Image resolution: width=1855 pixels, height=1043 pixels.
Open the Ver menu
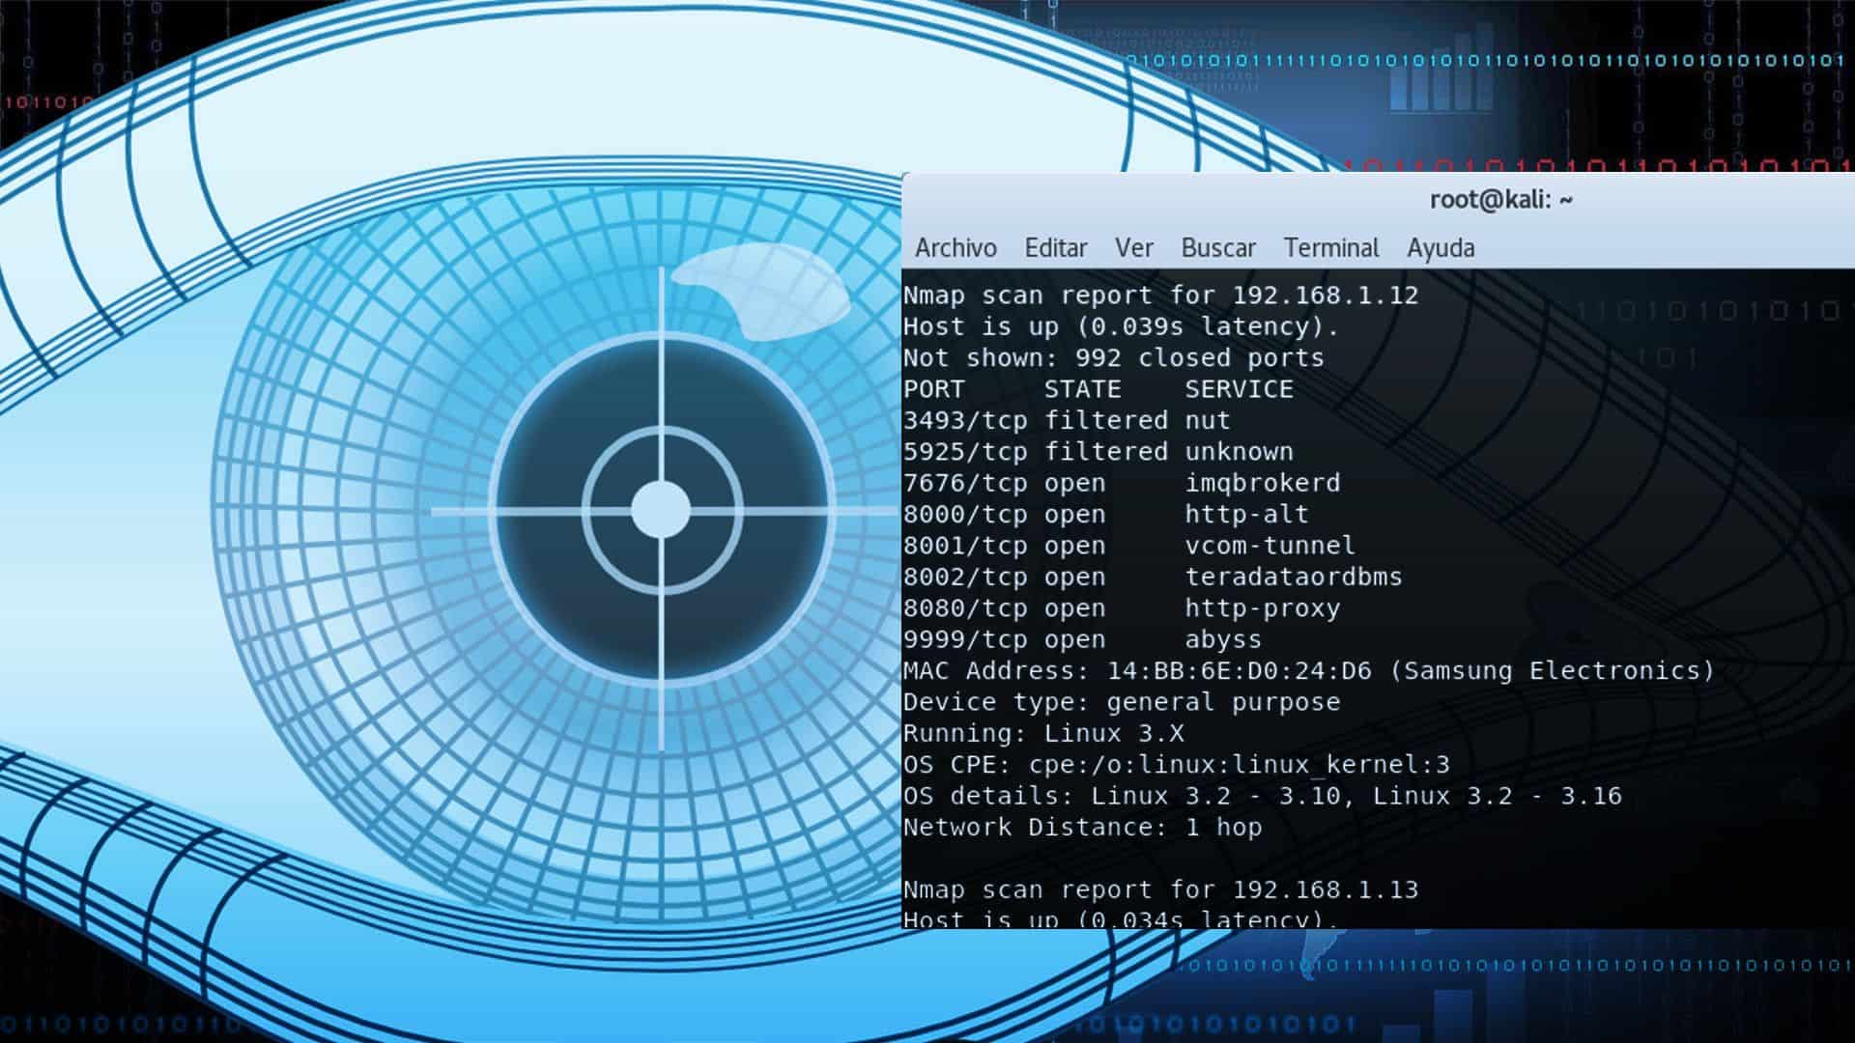1132,248
